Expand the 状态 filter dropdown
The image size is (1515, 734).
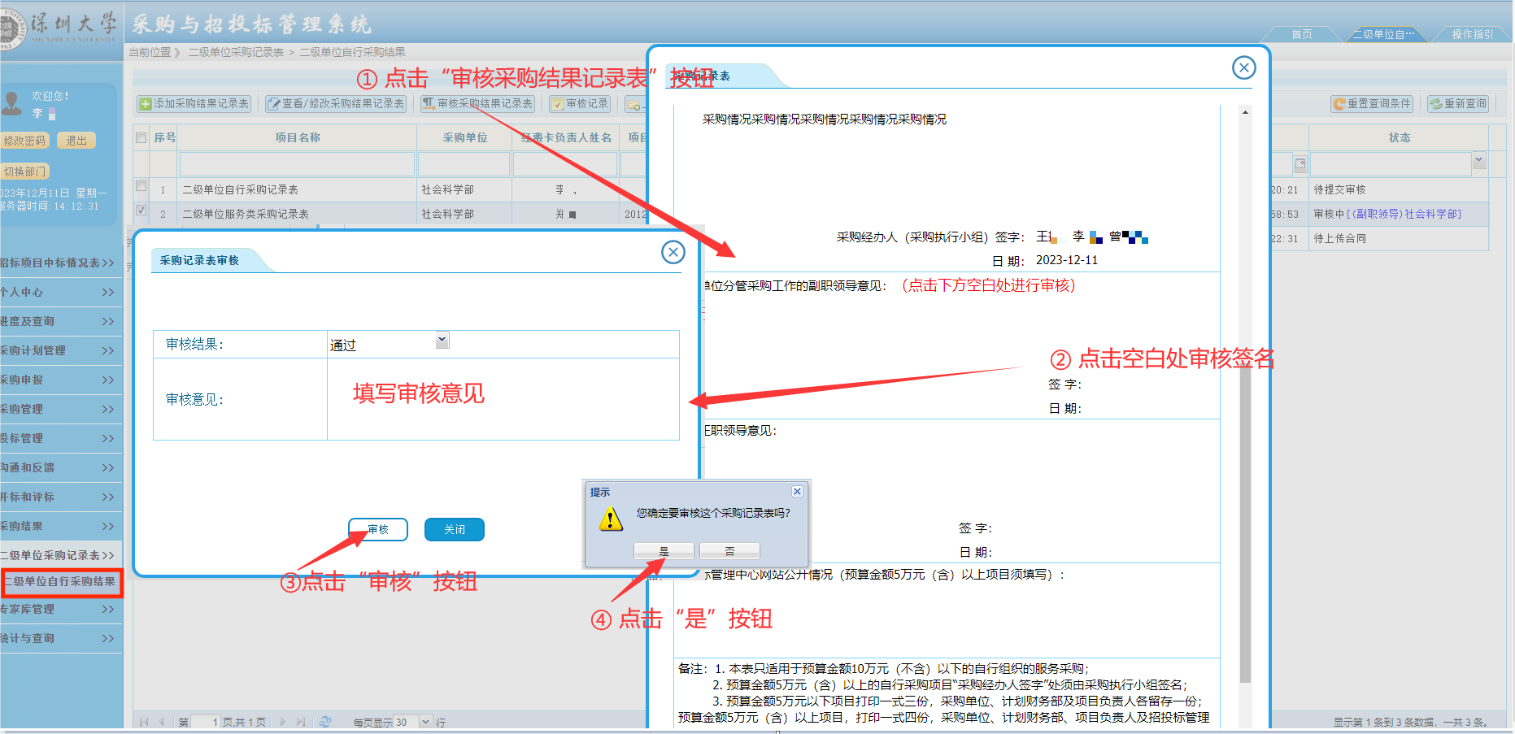click(1478, 161)
